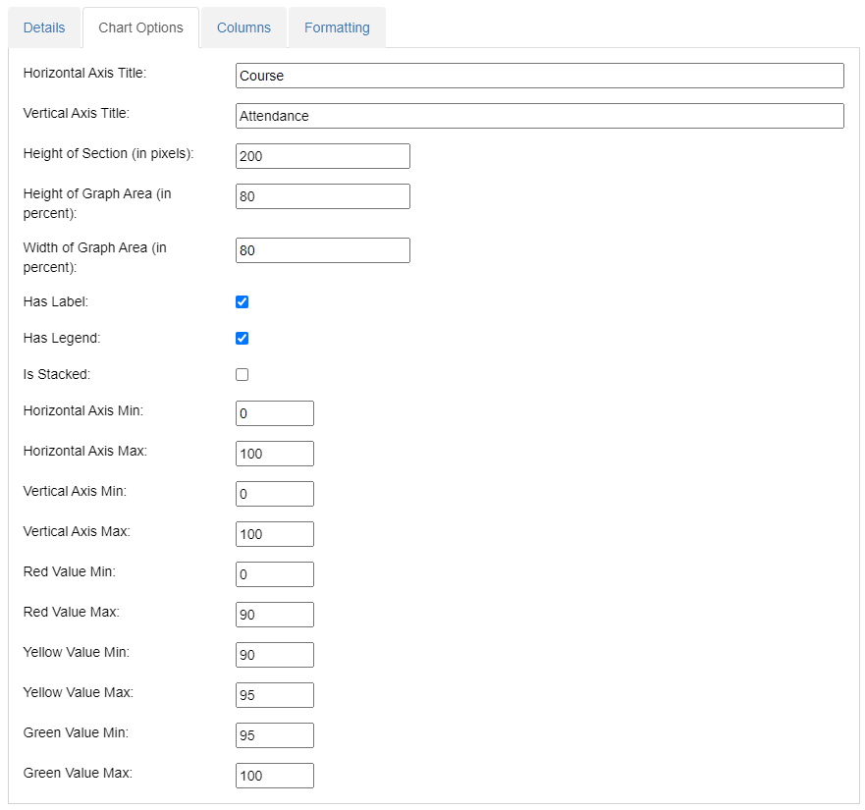Screen dimensions: 865x810
Task: Click the Green Value Max field
Action: coord(275,776)
